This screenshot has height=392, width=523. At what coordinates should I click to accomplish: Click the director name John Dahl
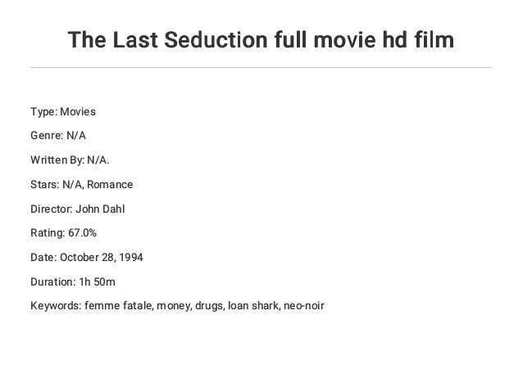click(x=100, y=210)
